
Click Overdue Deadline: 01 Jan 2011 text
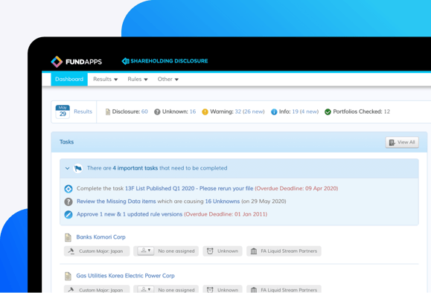tap(226, 214)
